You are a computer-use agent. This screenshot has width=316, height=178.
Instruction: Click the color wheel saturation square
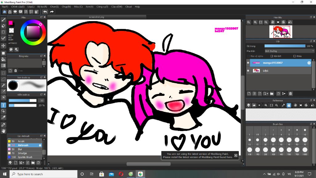pyautogui.click(x=33, y=32)
